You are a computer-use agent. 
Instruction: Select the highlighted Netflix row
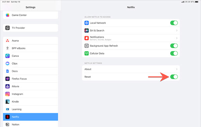(x=30, y=117)
